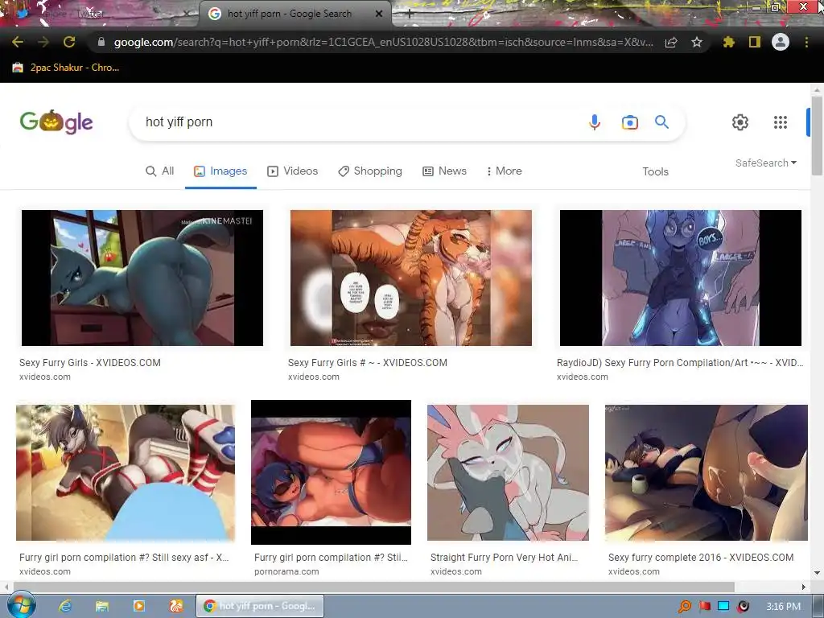
Task: Open the Chrome three-dot menu
Action: tap(806, 42)
